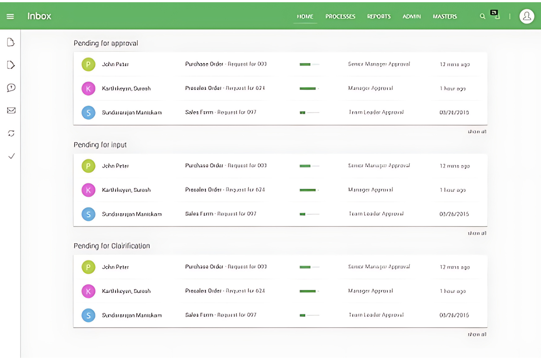Viewport: 541px width, 360px height.
Task: Click show all under Pending for approval
Action: 477,132
